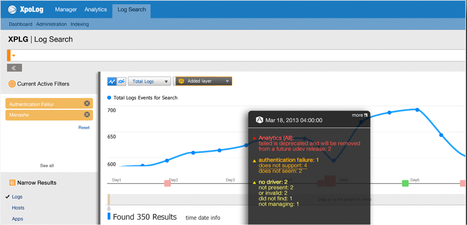Screen dimensions: 467x225
Task: Click the Added layer analytics icon
Action: pyautogui.click(x=181, y=81)
